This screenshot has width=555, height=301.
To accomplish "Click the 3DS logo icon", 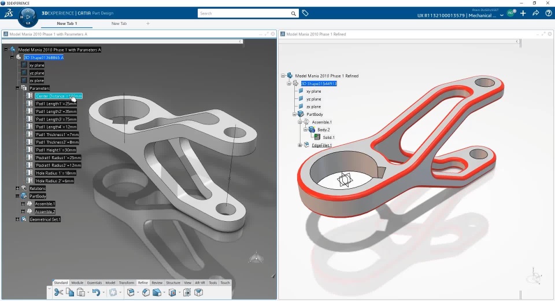I will (x=9, y=13).
